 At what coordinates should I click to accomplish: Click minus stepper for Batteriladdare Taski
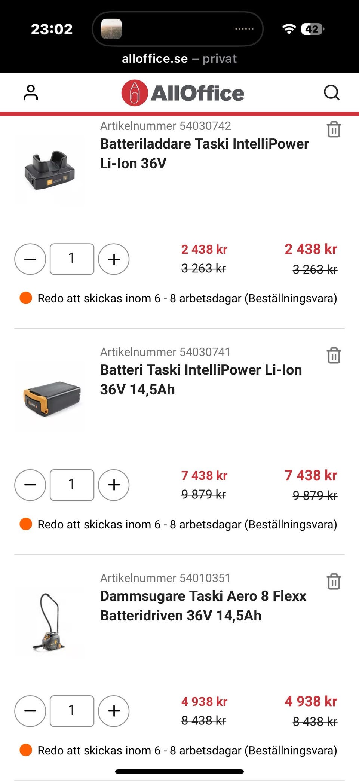tap(30, 259)
